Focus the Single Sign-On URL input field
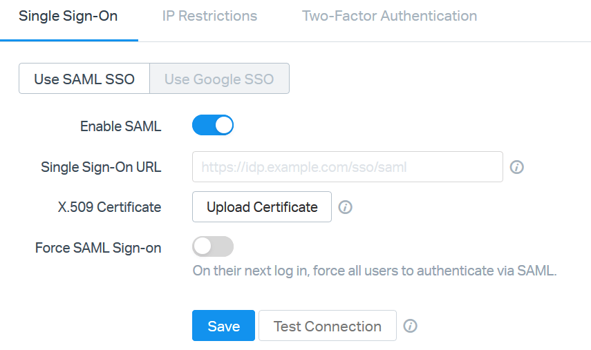 (347, 167)
